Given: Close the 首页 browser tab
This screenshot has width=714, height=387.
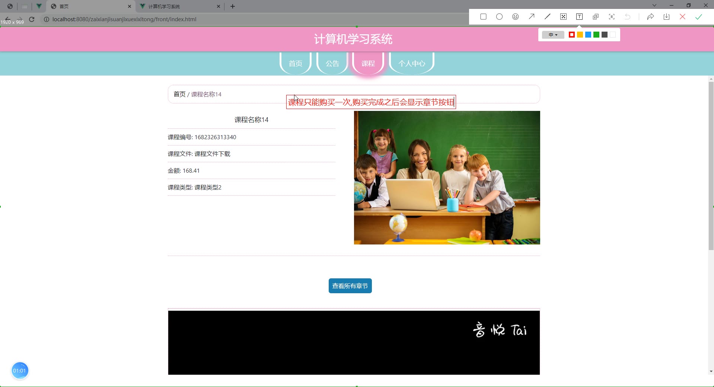Looking at the screenshot, I should coord(130,6).
